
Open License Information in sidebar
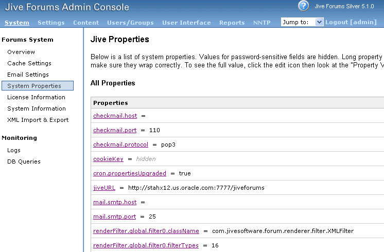(36, 97)
